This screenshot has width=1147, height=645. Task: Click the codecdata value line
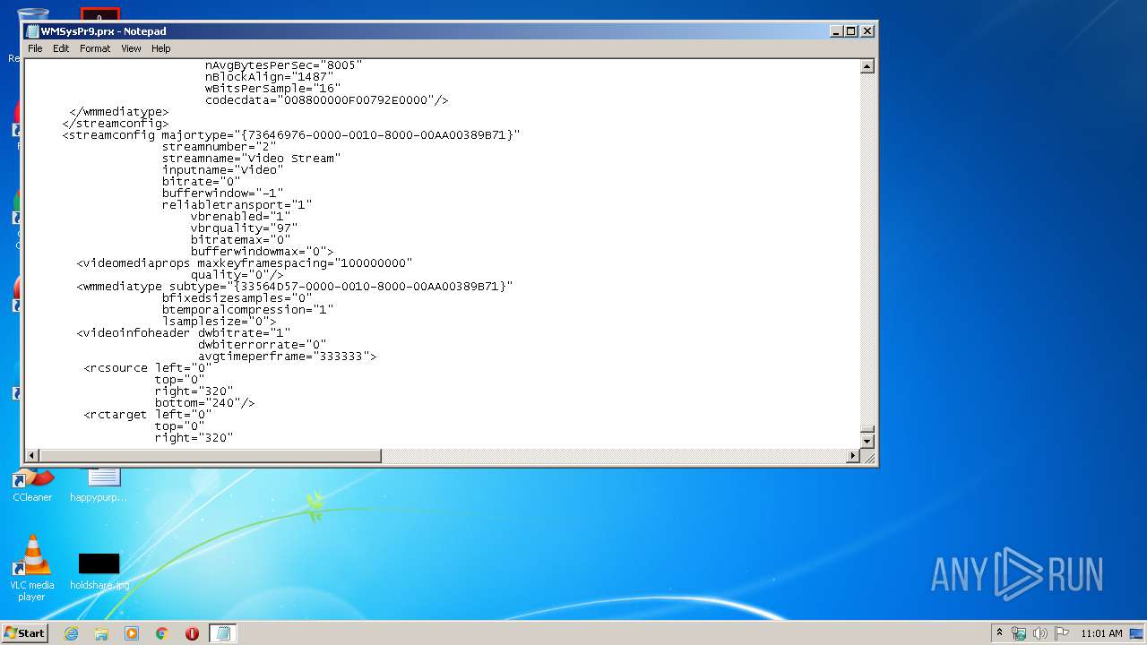click(326, 100)
